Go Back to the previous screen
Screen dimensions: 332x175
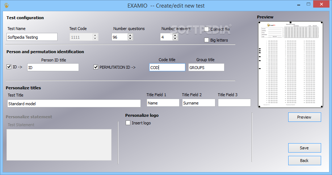(304, 161)
